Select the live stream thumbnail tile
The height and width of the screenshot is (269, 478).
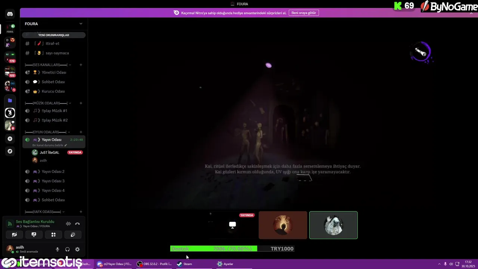coord(232,225)
